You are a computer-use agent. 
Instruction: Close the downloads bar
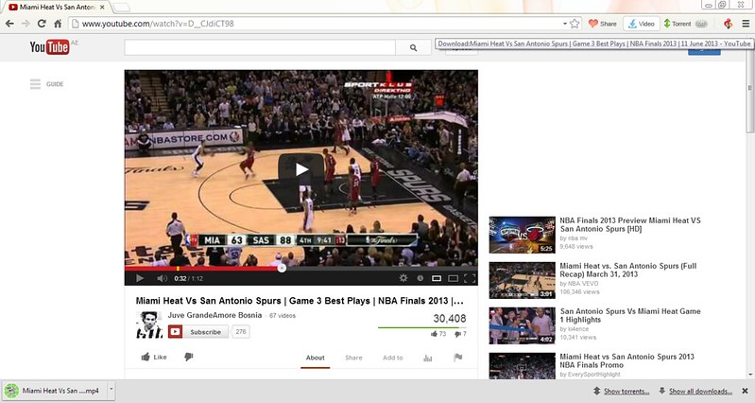click(746, 391)
